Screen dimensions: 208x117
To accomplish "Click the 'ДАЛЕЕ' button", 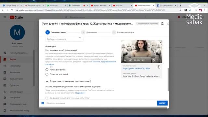I will [x=162, y=103].
